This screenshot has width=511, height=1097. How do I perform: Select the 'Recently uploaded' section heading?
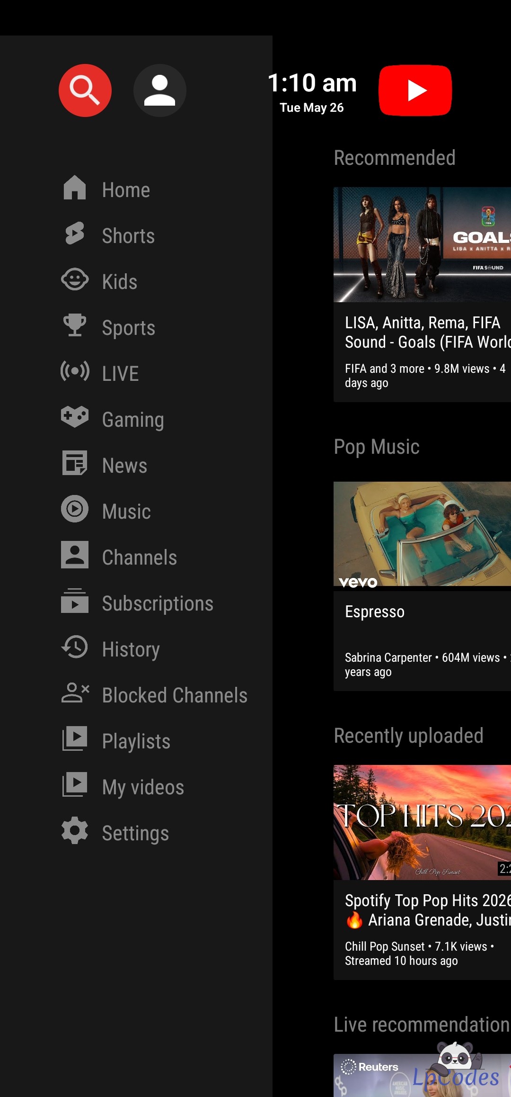[x=409, y=736]
